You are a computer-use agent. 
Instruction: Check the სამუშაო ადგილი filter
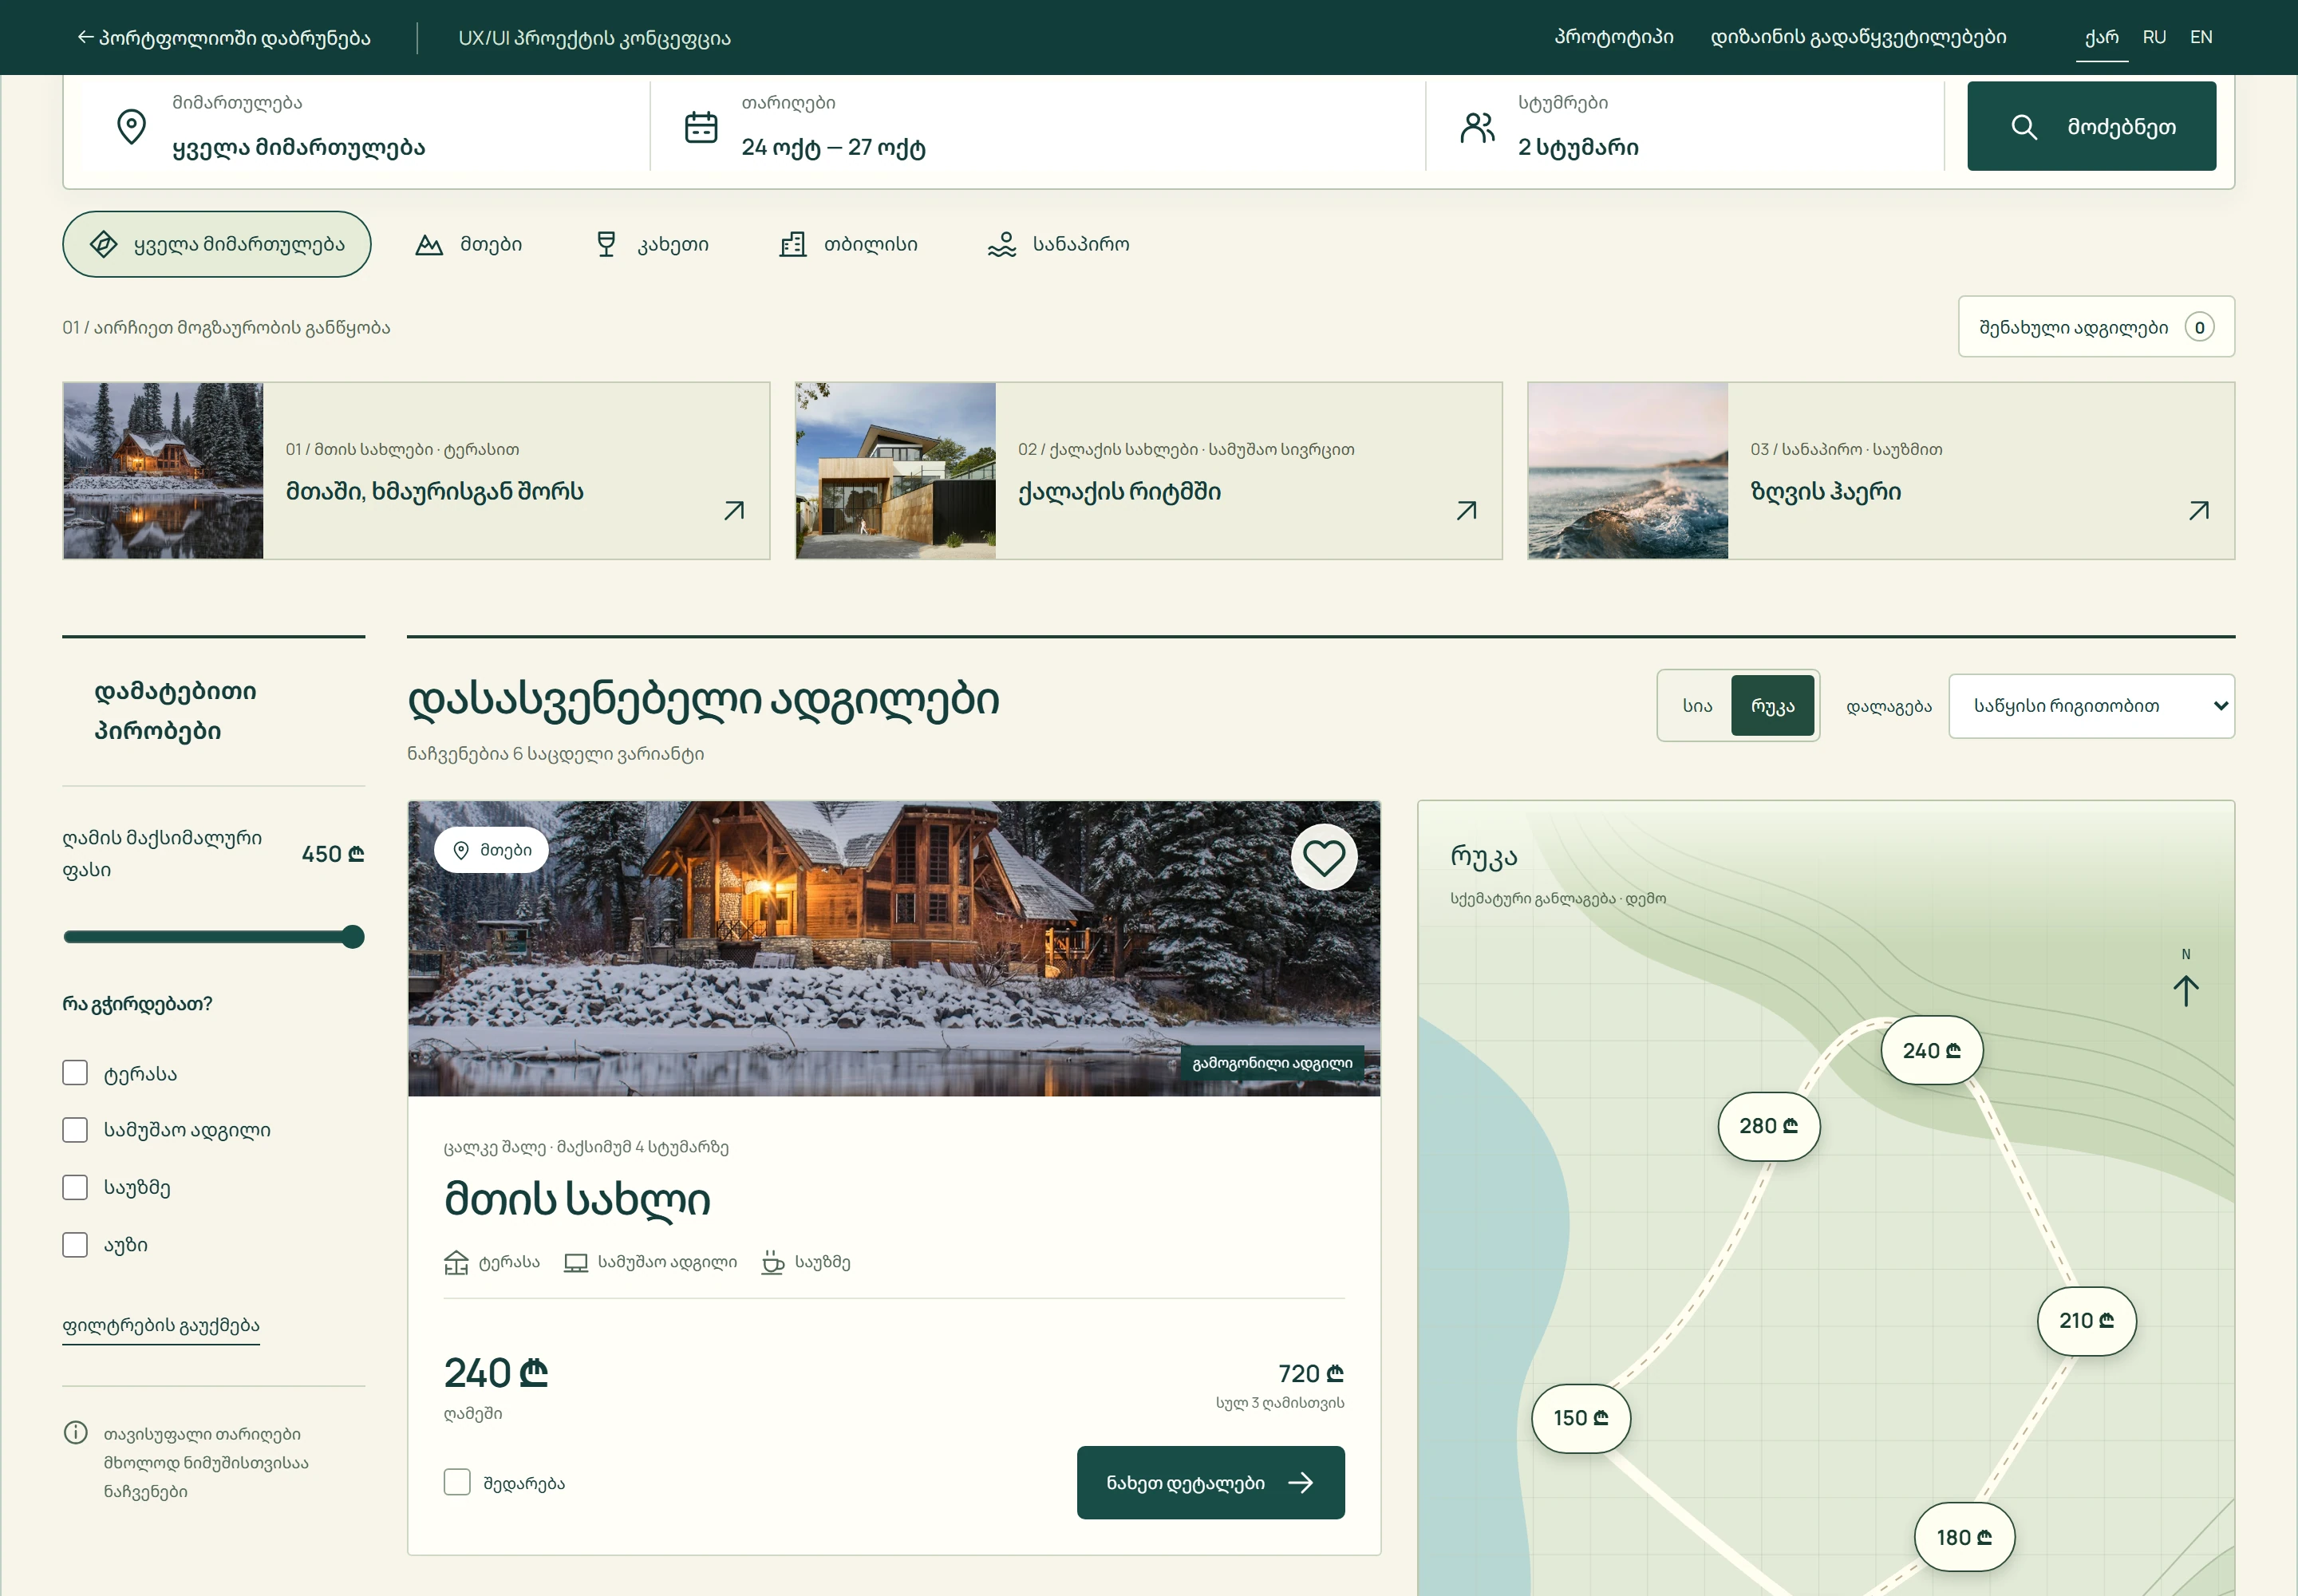(75, 1130)
